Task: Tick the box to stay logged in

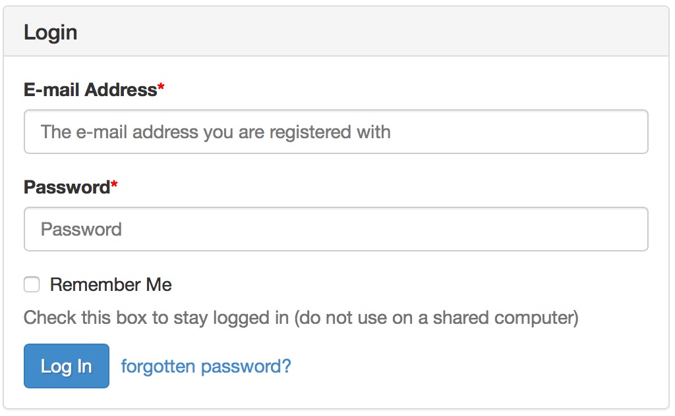Action: tap(32, 285)
